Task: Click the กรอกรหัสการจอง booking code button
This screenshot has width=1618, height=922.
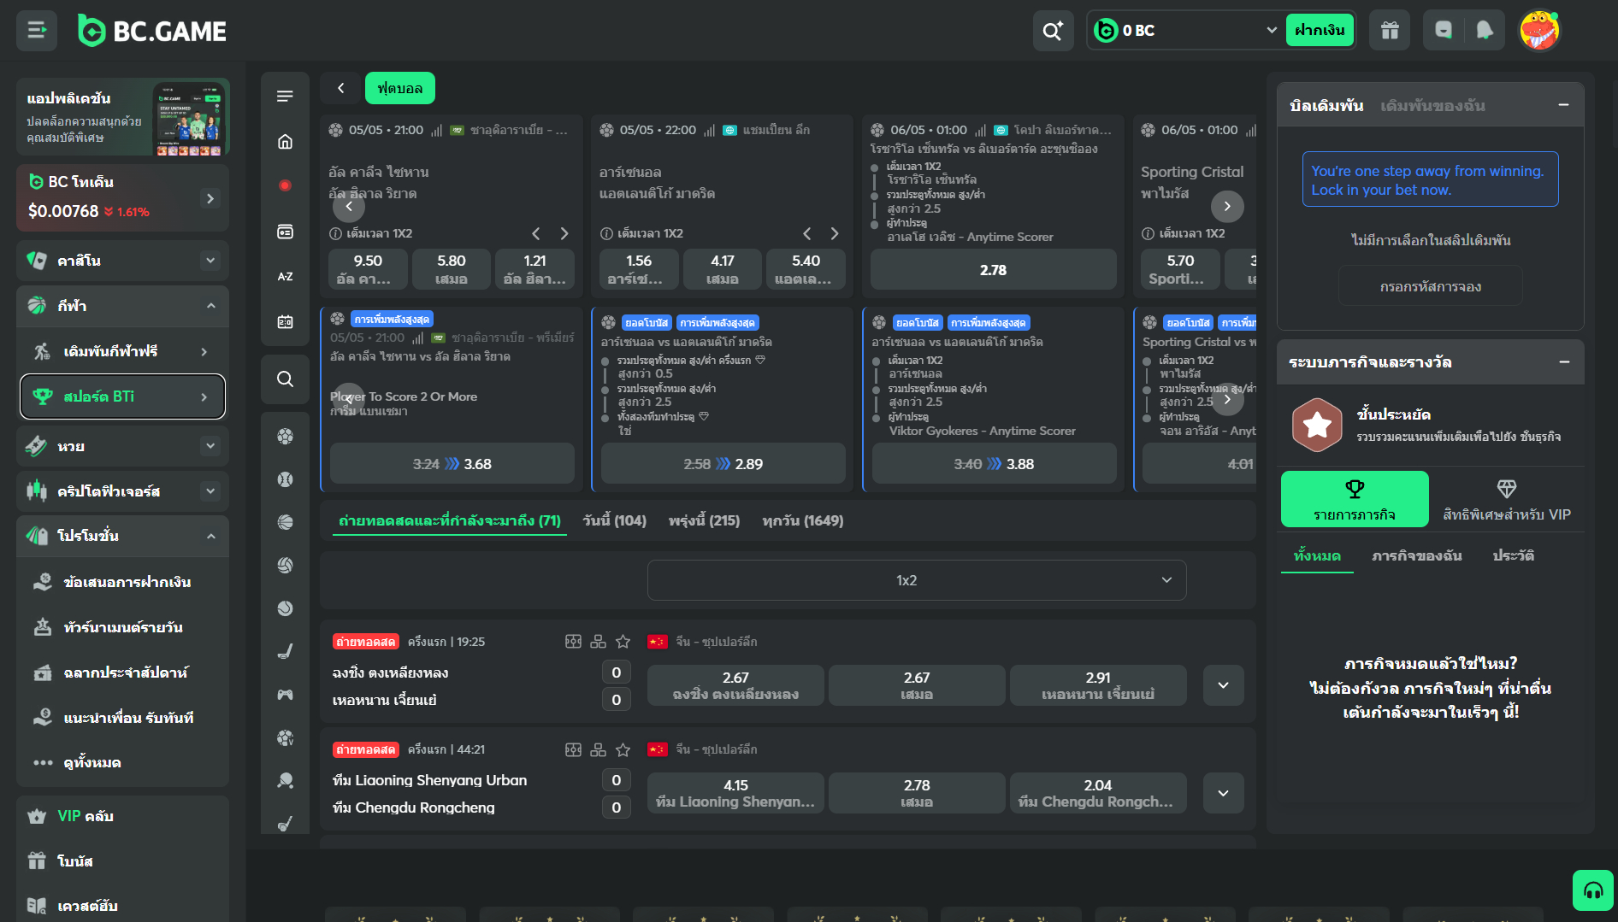Action: tap(1430, 286)
